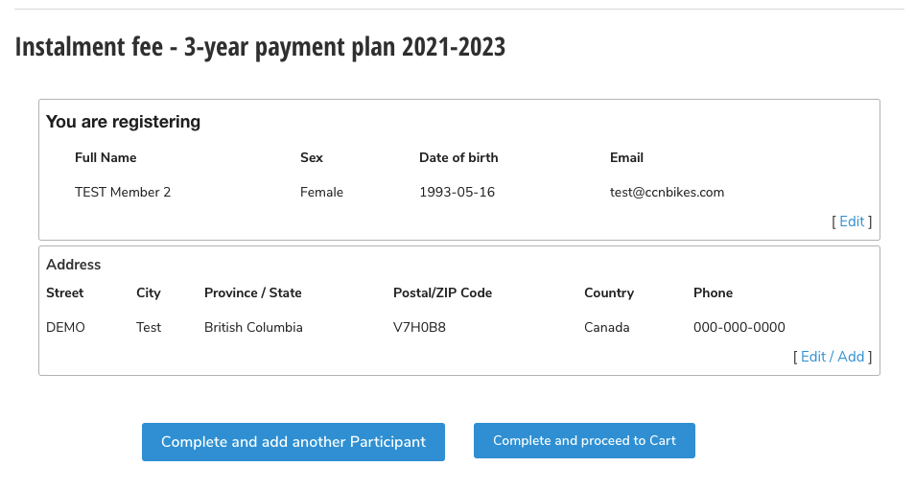Select the You are registering heading
This screenshot has height=490, width=915.
coord(123,122)
